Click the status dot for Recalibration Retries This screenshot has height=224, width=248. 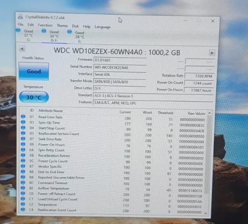(x=23, y=155)
